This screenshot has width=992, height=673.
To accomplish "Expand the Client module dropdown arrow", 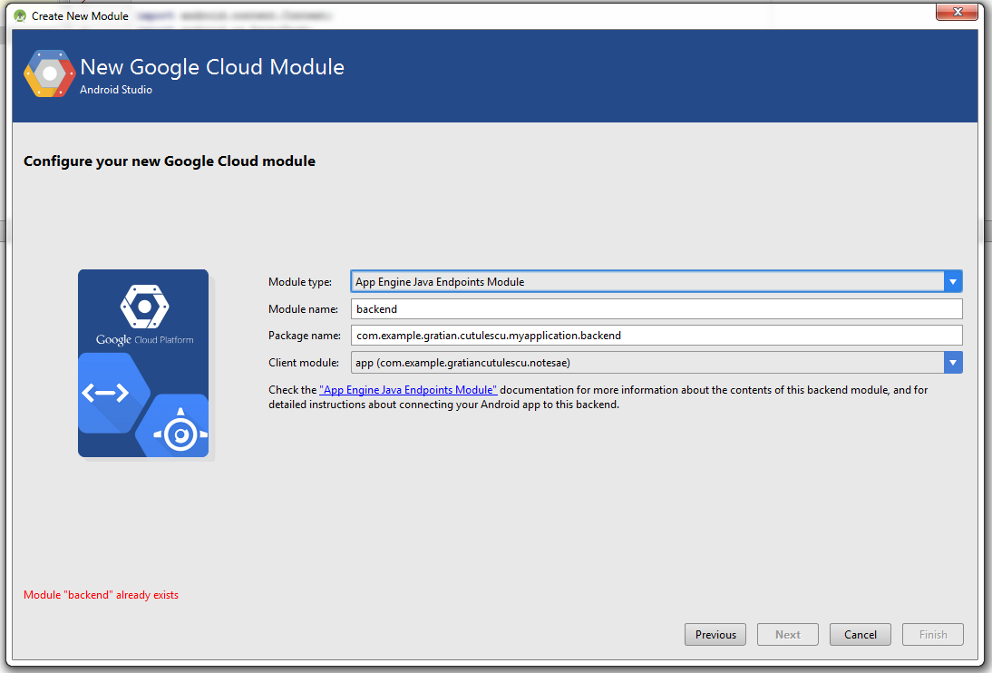I will pos(952,363).
